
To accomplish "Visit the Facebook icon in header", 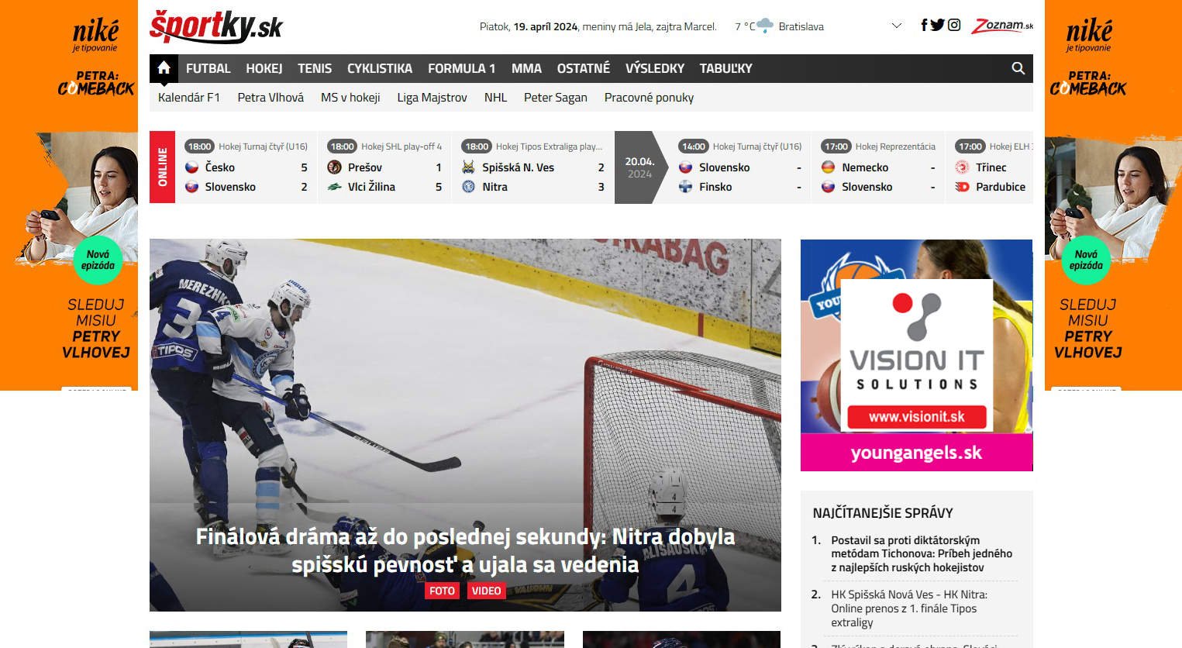I will click(924, 25).
